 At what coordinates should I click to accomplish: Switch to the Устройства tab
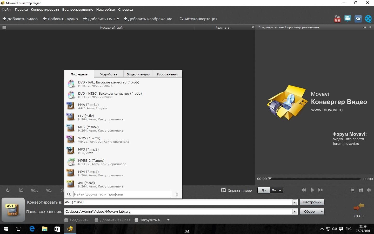[x=109, y=74]
